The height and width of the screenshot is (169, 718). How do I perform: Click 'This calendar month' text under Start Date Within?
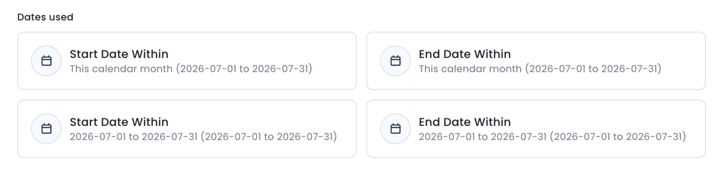coord(121,69)
